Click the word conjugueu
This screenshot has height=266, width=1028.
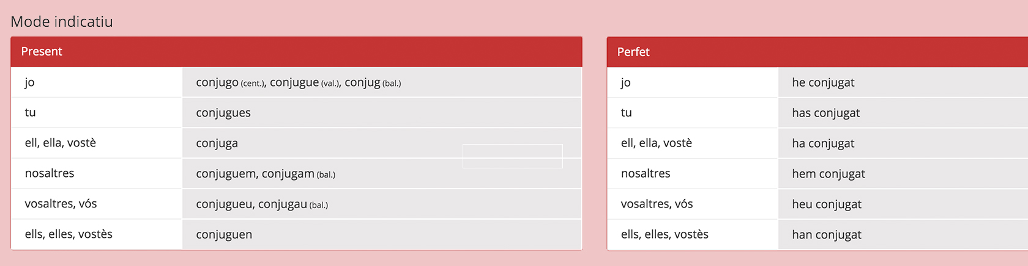coord(224,204)
